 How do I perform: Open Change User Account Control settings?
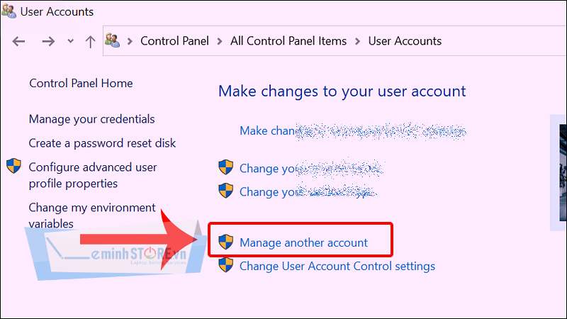pos(337,267)
